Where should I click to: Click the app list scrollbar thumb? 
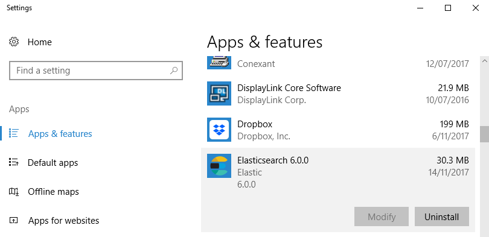click(485, 134)
